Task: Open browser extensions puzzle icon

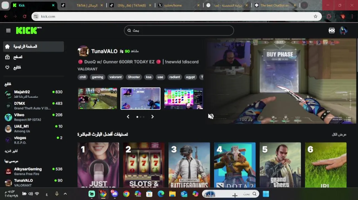Action: (x=329, y=16)
